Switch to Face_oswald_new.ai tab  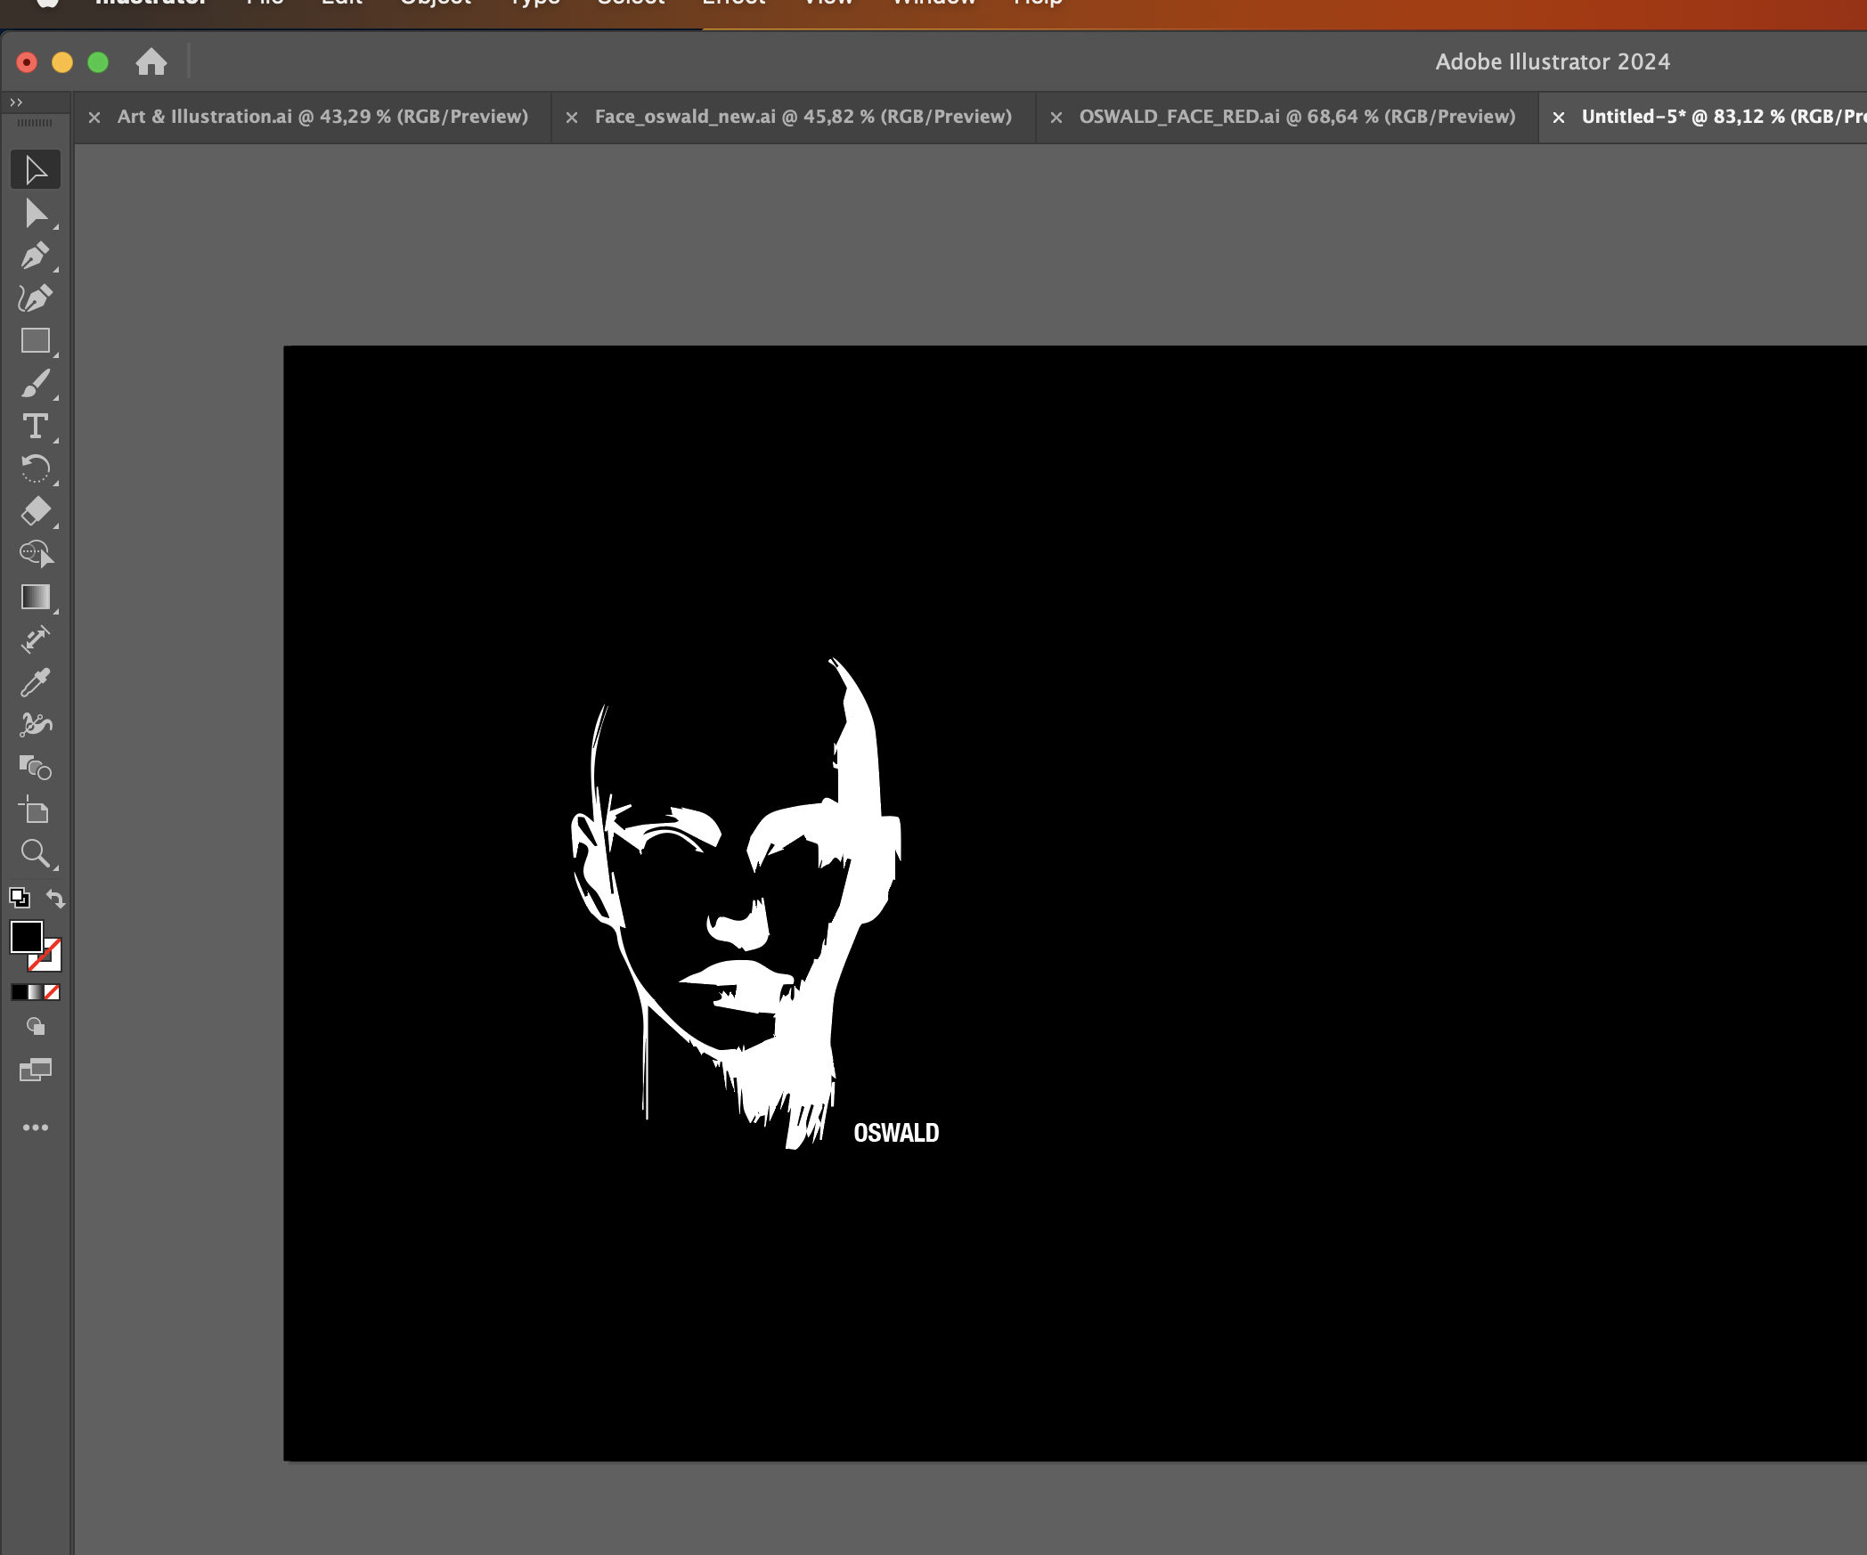tap(803, 117)
